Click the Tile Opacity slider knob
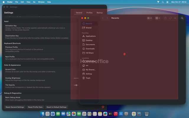Viewport: 189px width, 118px height. [76, 85]
